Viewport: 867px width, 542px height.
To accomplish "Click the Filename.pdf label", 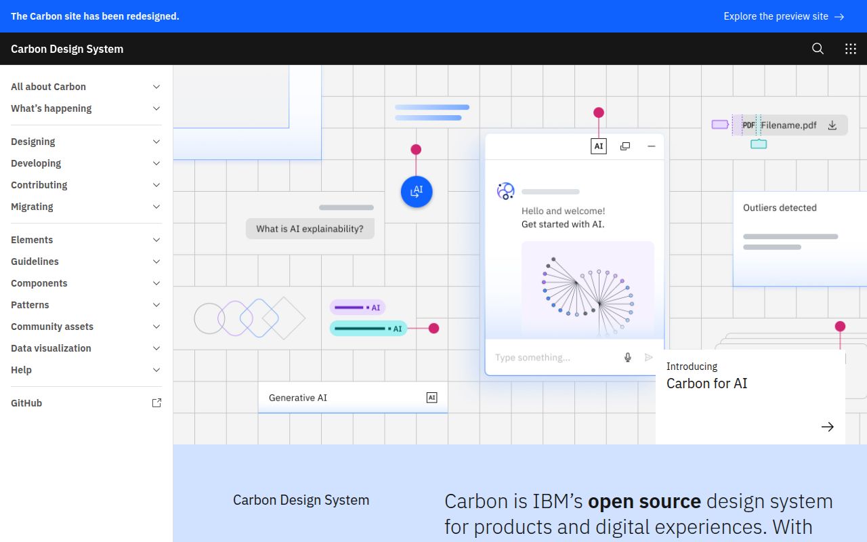I will 788,125.
